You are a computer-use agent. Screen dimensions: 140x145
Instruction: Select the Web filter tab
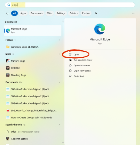49,13
